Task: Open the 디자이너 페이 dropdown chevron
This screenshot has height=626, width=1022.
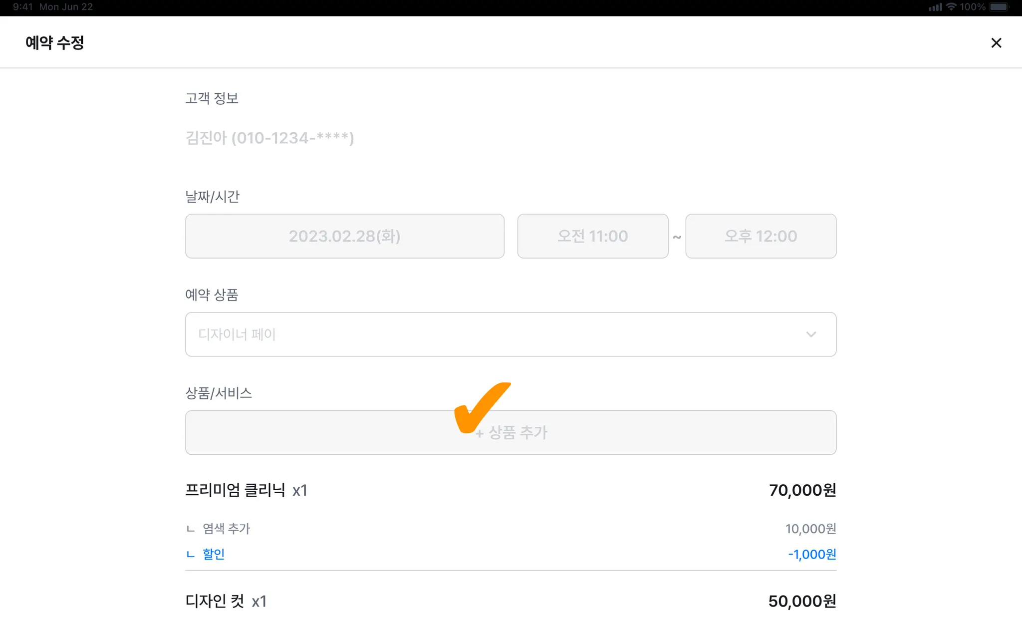Action: point(811,334)
